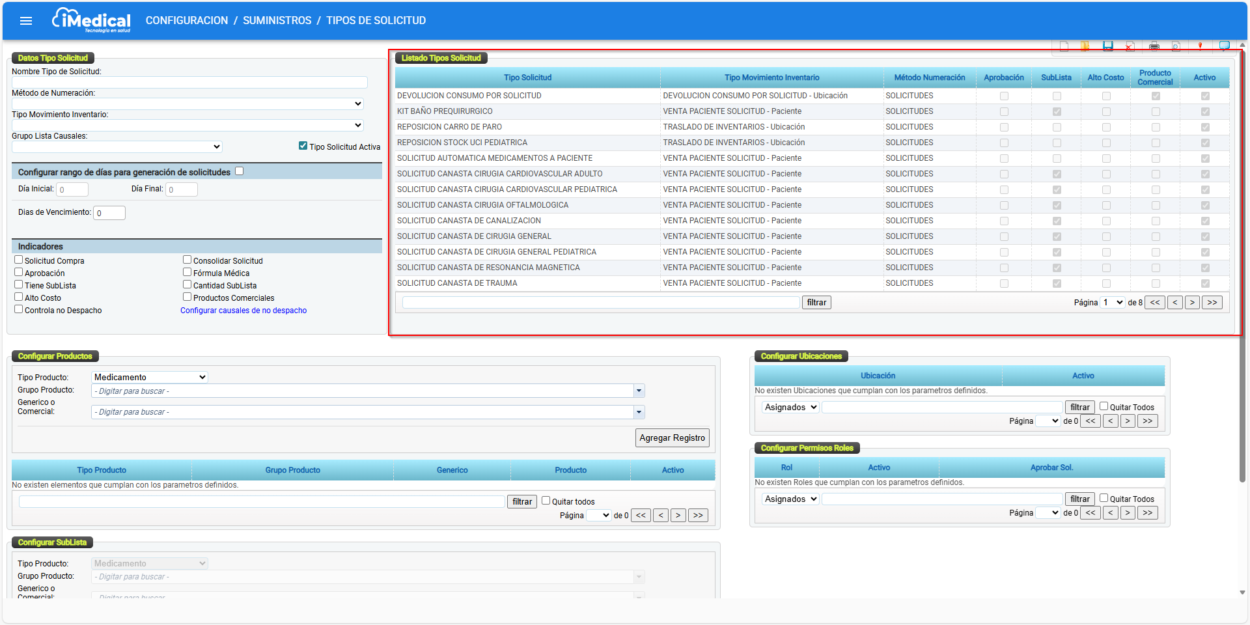Check the Fórmula Médica checkbox

pos(187,272)
